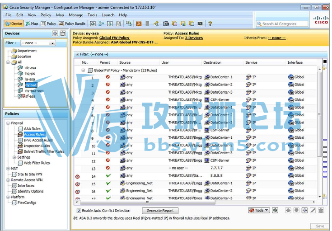
Task: Open the Tools dropdown button below table
Action: [x=259, y=210]
